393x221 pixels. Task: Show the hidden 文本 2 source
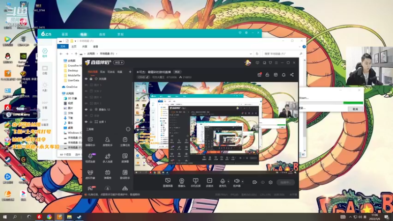coord(86,91)
